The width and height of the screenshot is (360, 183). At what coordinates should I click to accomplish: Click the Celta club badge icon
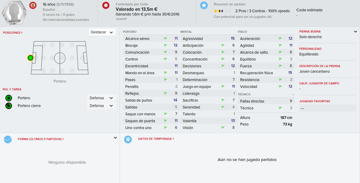click(x=106, y=5)
